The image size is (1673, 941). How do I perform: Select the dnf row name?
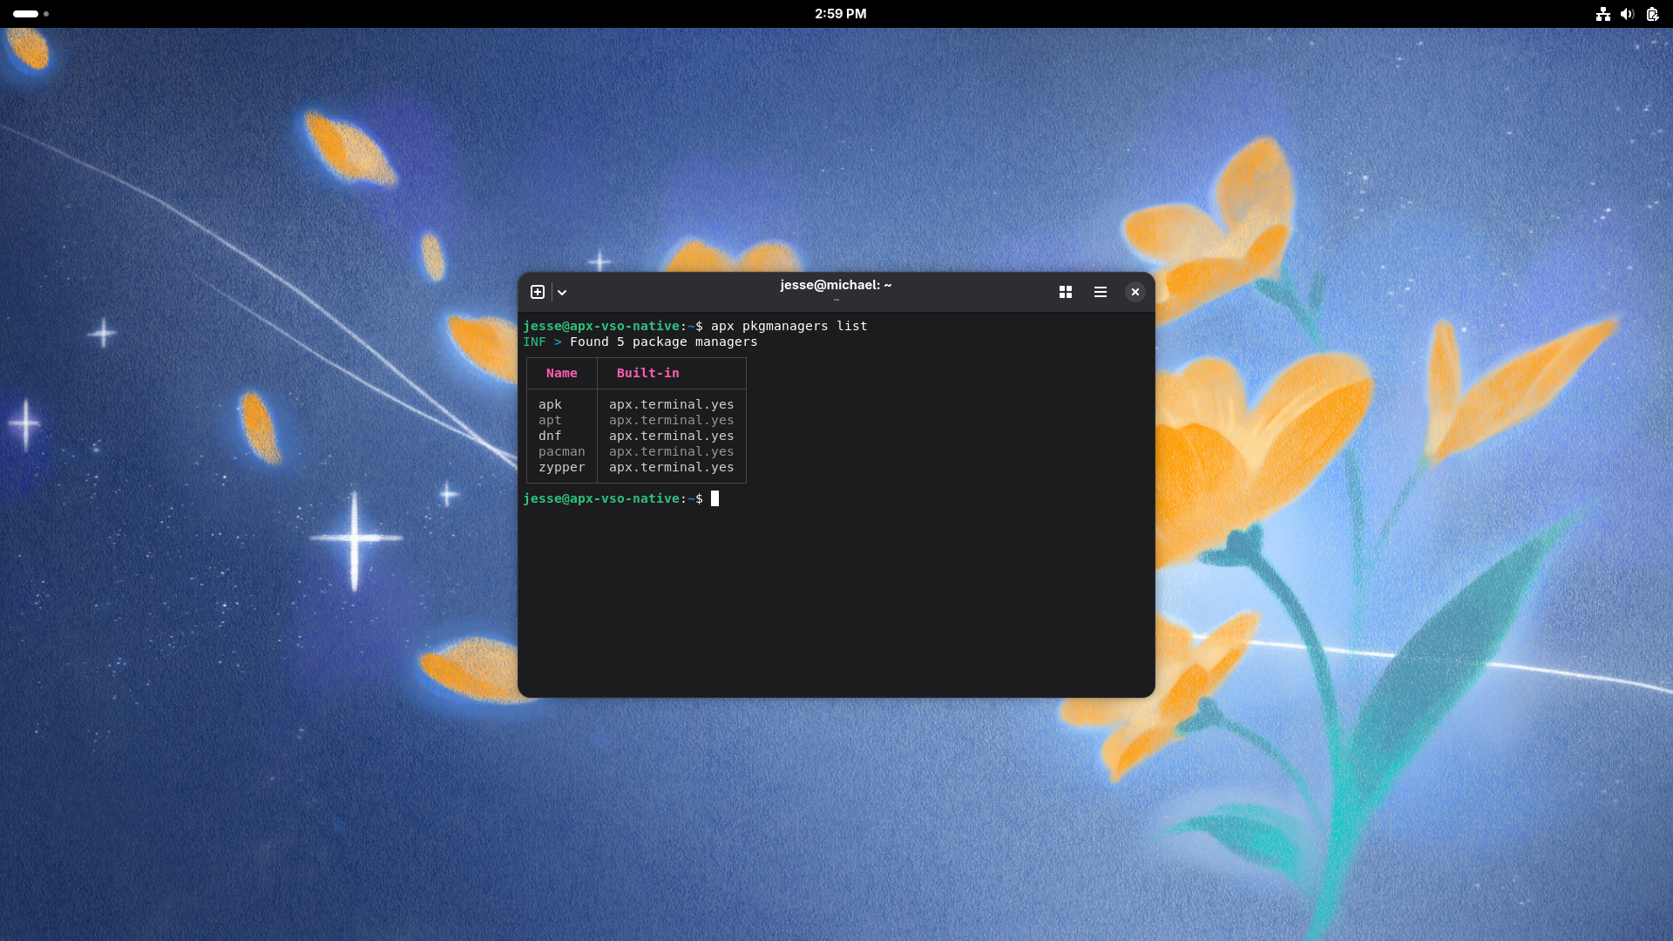(550, 436)
